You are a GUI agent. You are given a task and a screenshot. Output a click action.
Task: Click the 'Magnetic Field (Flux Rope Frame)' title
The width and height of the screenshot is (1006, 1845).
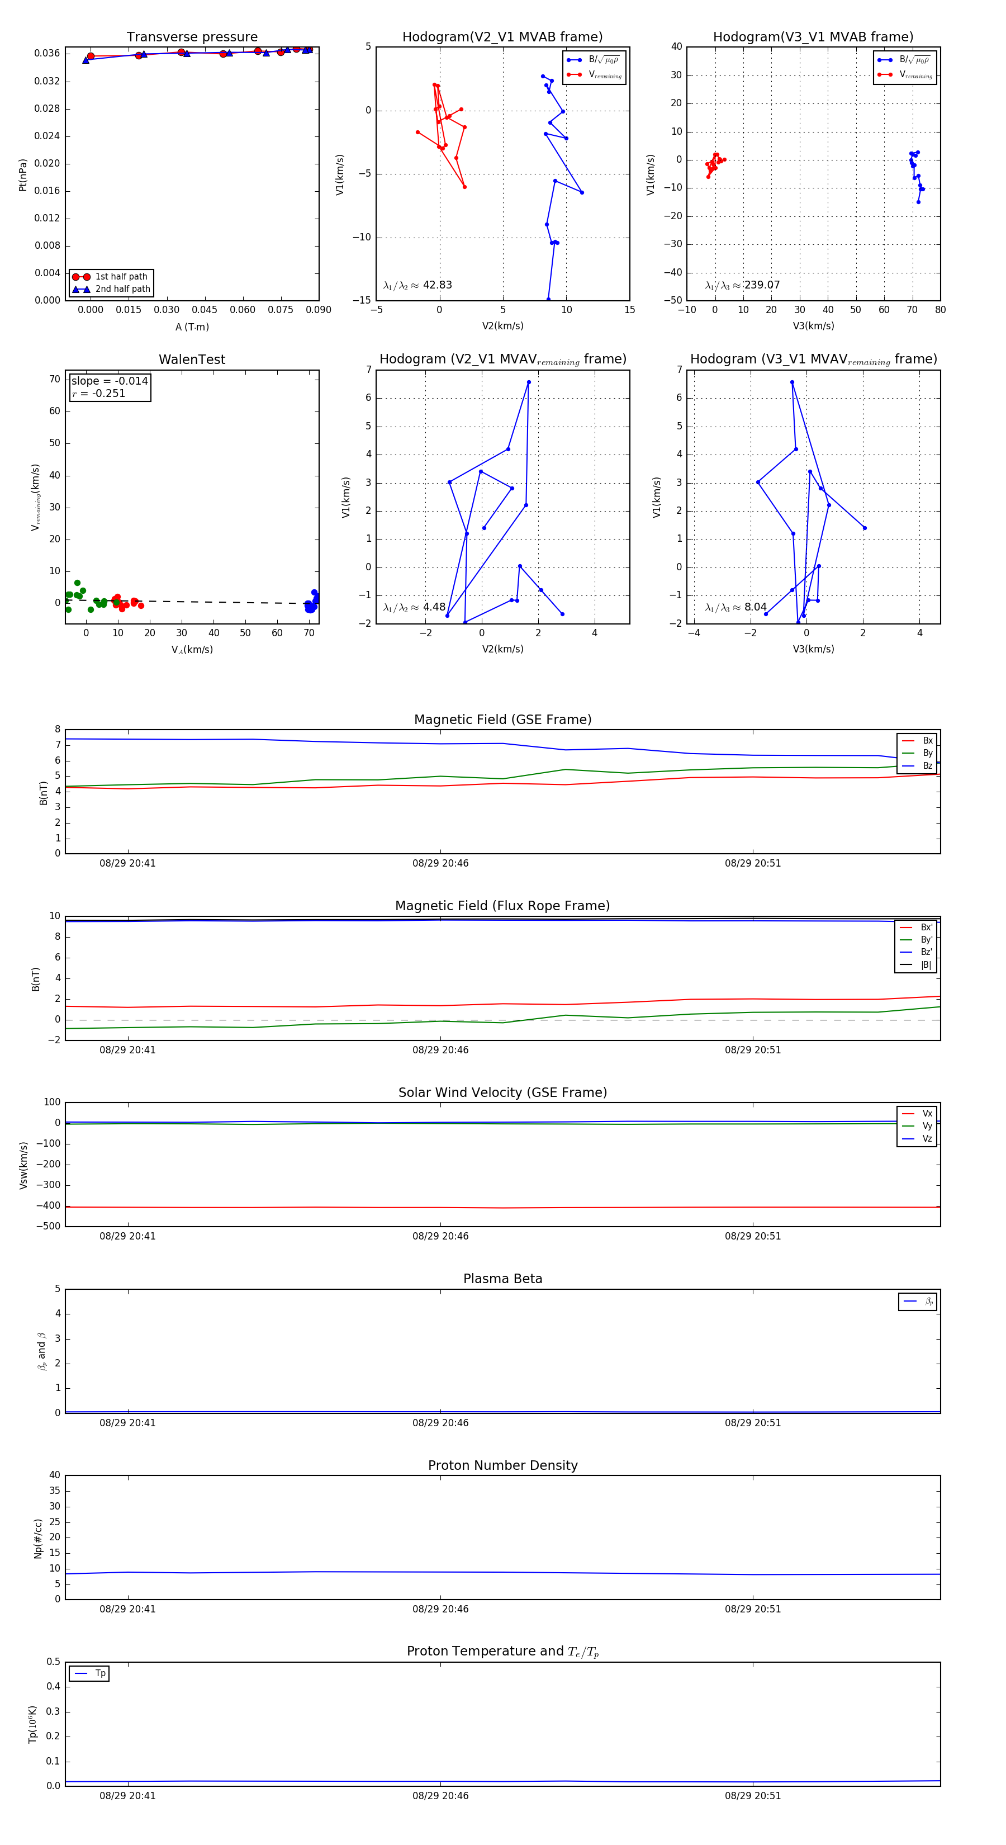pyautogui.click(x=502, y=906)
